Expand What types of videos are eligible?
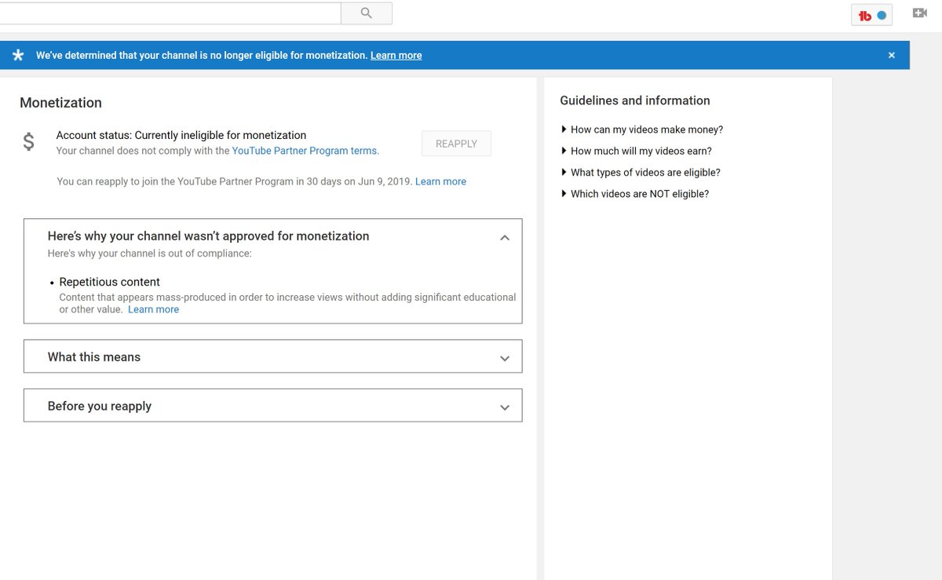The width and height of the screenshot is (942, 580). pos(641,172)
